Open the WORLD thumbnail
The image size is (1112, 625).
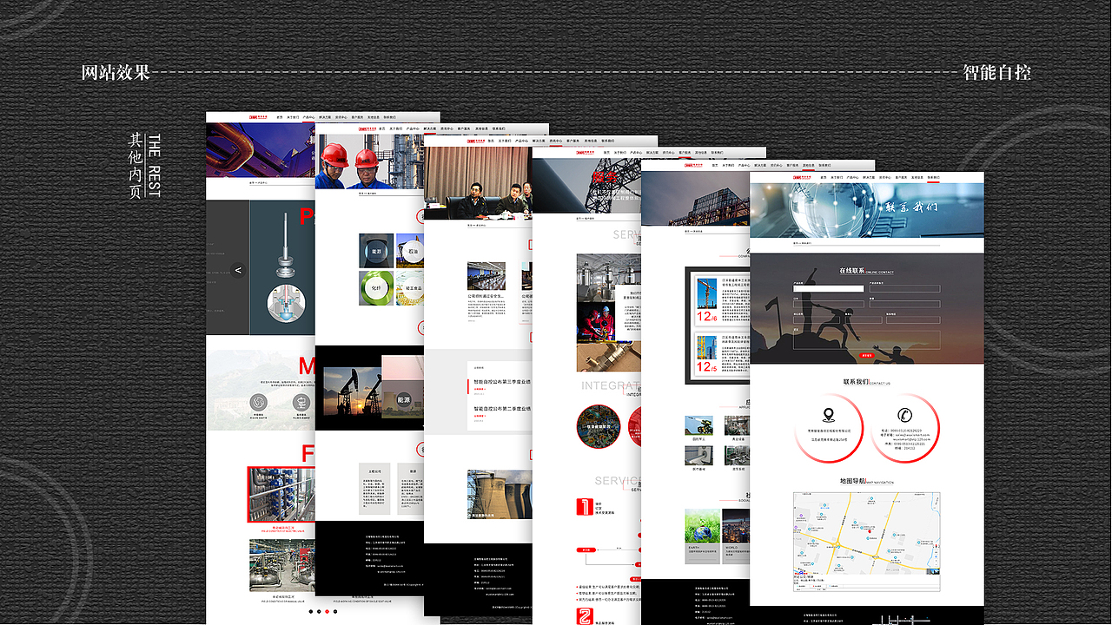pos(736,525)
